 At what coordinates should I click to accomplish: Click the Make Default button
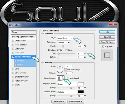click(59, 101)
